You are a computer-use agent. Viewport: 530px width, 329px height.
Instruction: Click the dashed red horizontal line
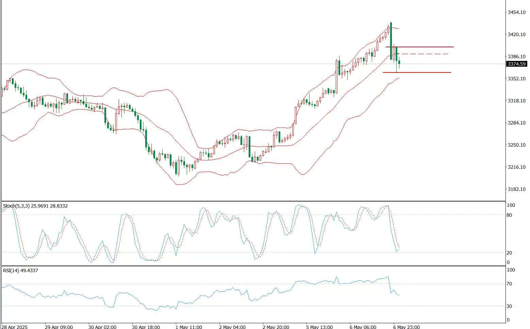click(x=425, y=54)
